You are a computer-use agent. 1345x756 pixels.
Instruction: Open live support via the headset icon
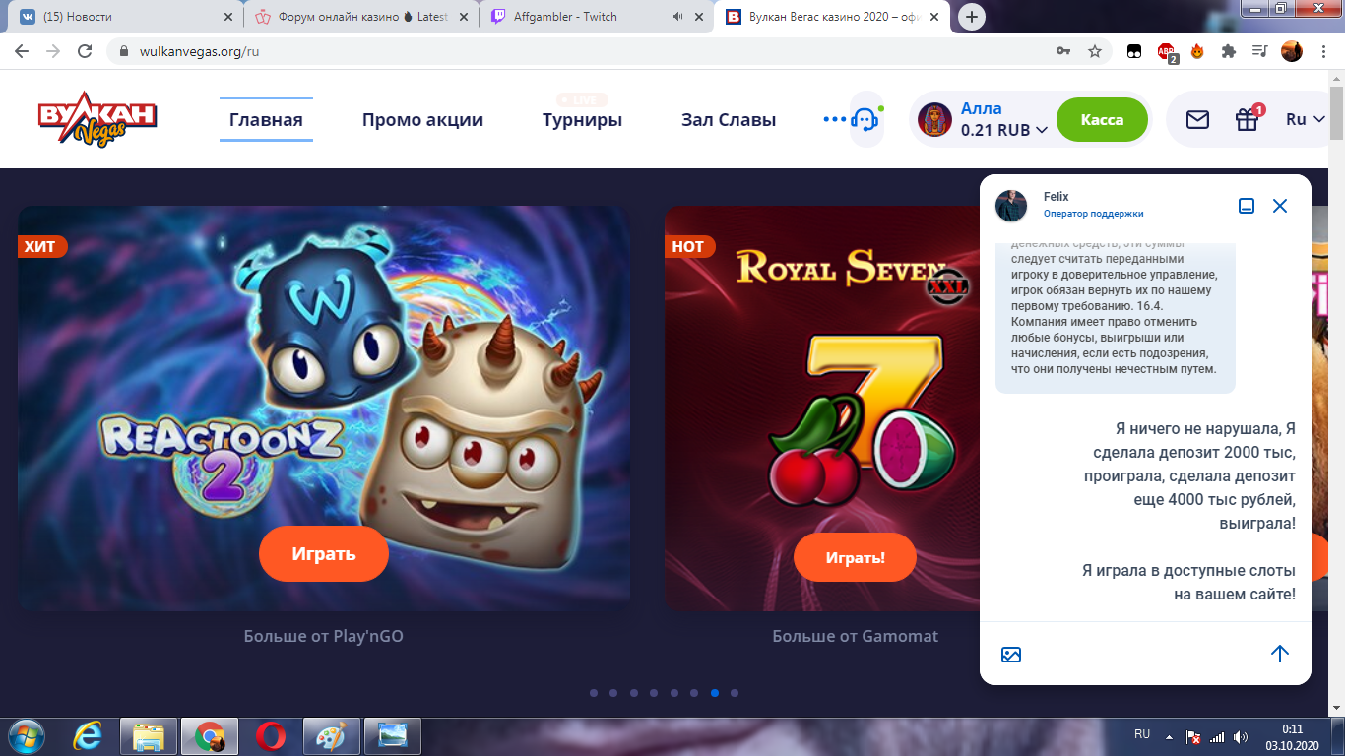(865, 119)
